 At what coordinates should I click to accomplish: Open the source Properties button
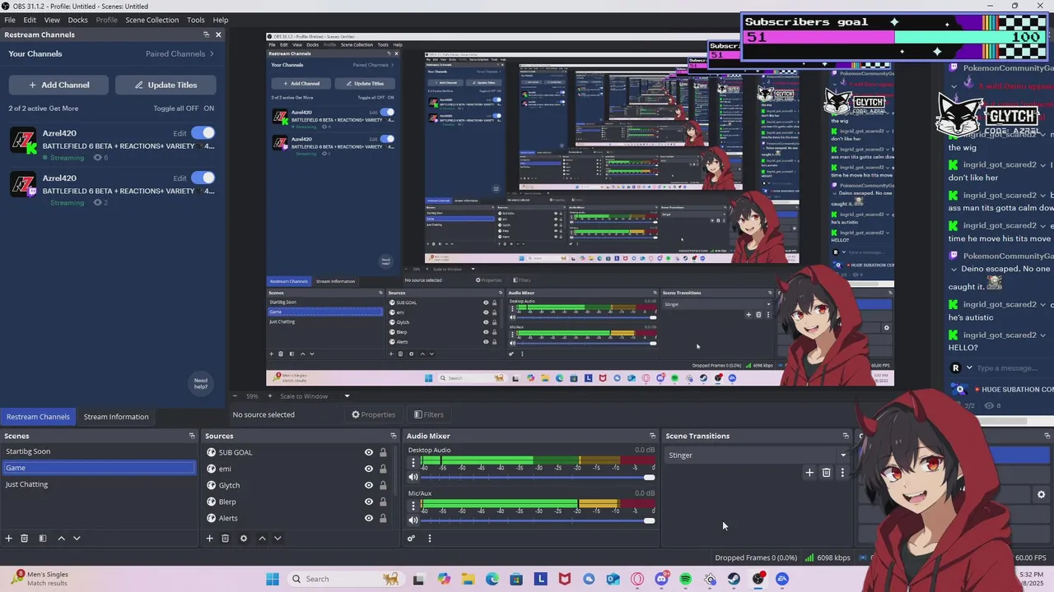pyautogui.click(x=374, y=414)
